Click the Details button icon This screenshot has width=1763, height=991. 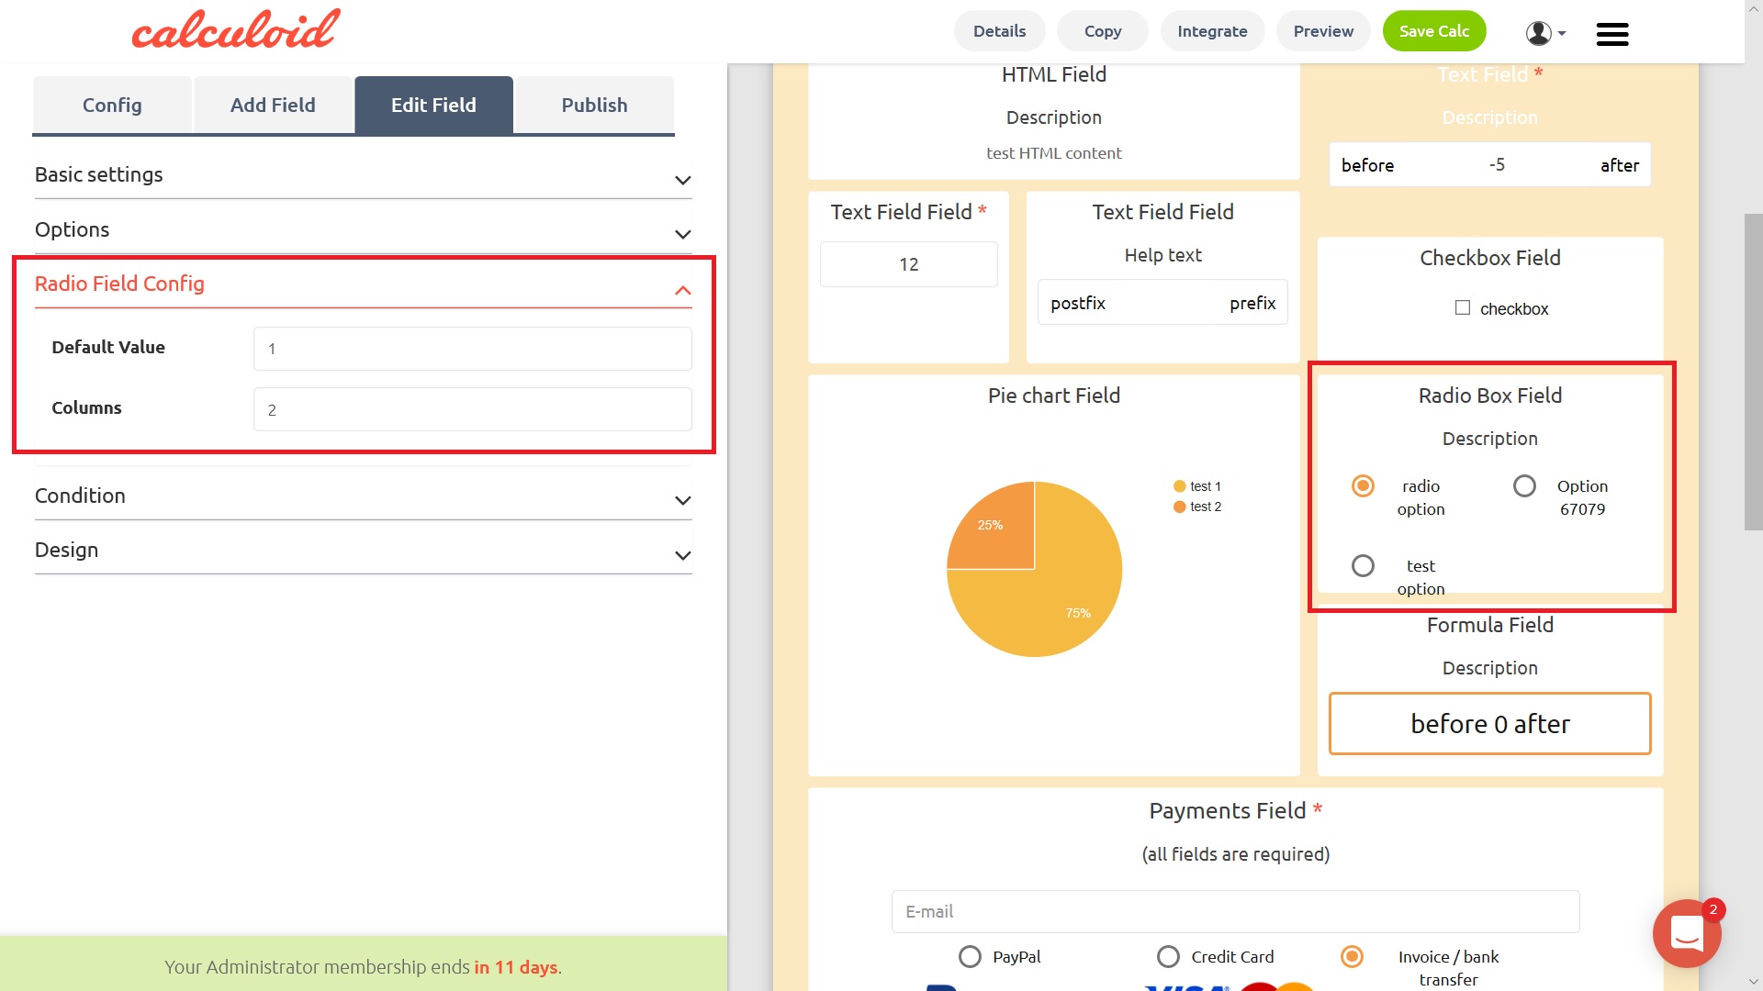point(1000,30)
